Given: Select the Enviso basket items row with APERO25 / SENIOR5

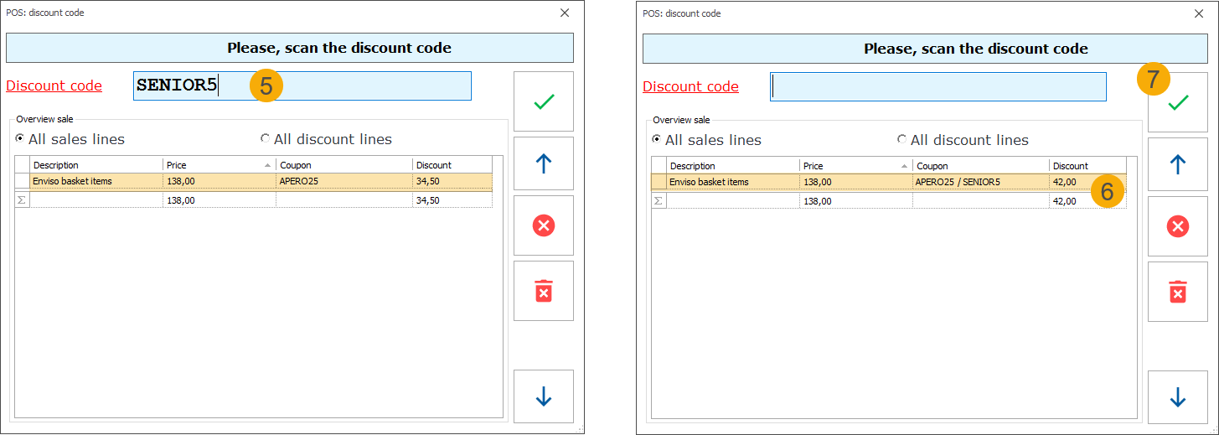Looking at the screenshot, I should [x=855, y=182].
